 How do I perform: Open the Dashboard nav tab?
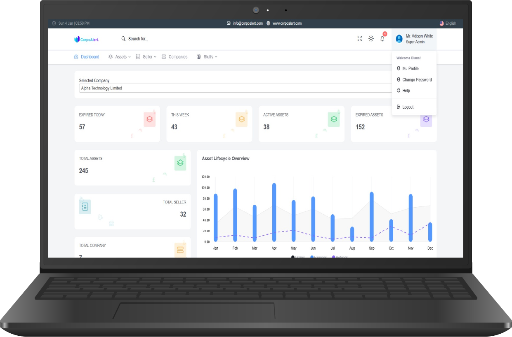[x=87, y=57]
